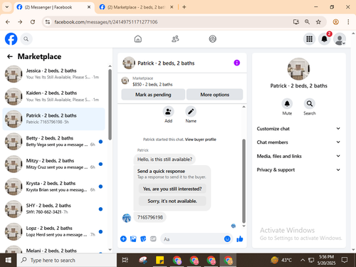
Task: Send a thumbs-up like
Action: point(240,239)
